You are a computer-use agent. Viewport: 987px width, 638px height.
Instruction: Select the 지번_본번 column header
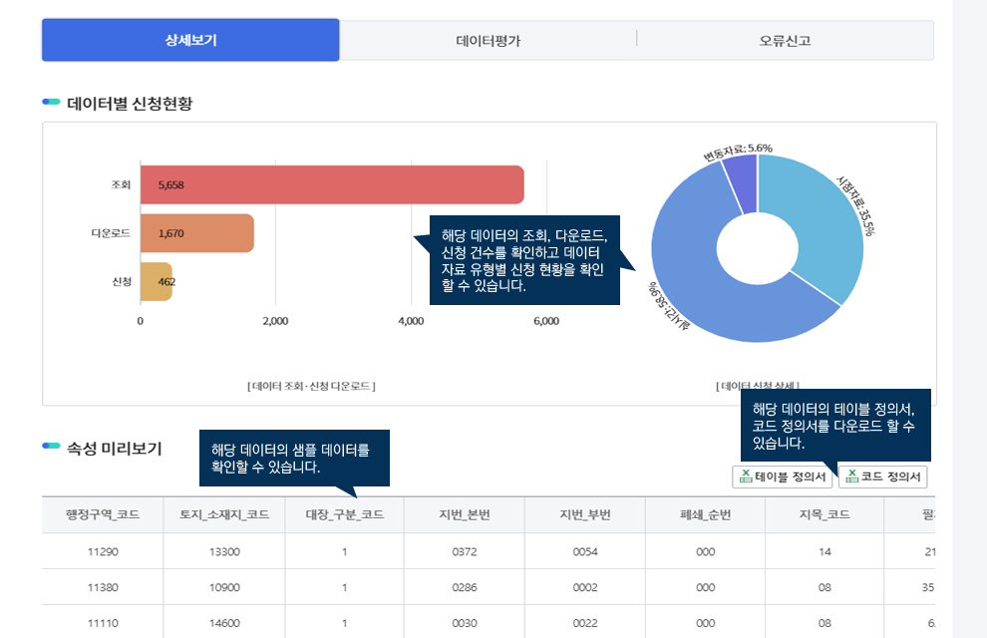[x=464, y=514]
